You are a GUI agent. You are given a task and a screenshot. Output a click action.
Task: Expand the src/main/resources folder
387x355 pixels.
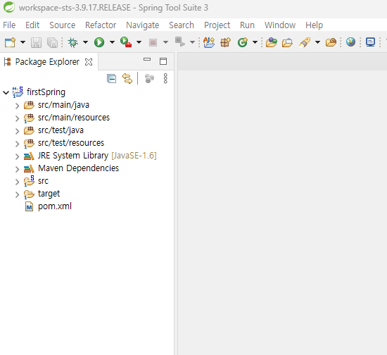pos(17,118)
